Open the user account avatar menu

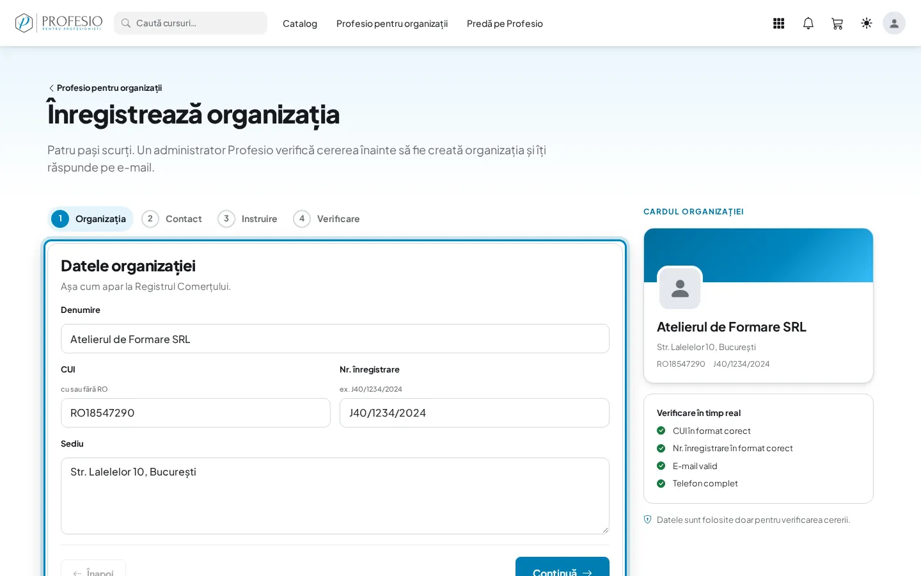point(894,23)
